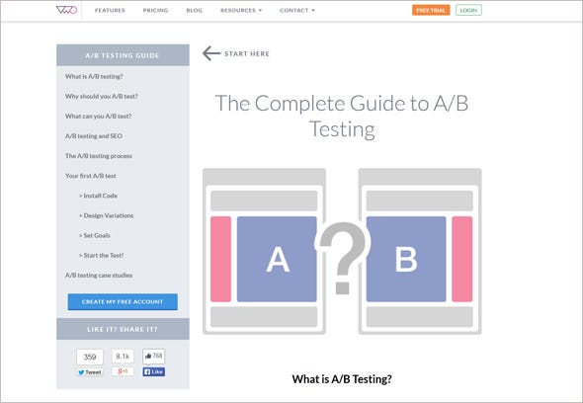The image size is (583, 403).
Task: Open the Blog navigation link
Action: point(195,11)
